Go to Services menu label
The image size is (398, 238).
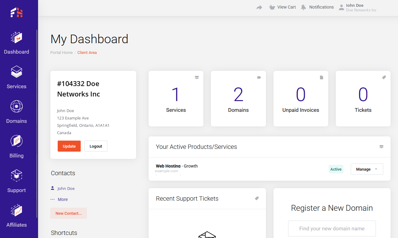click(17, 86)
